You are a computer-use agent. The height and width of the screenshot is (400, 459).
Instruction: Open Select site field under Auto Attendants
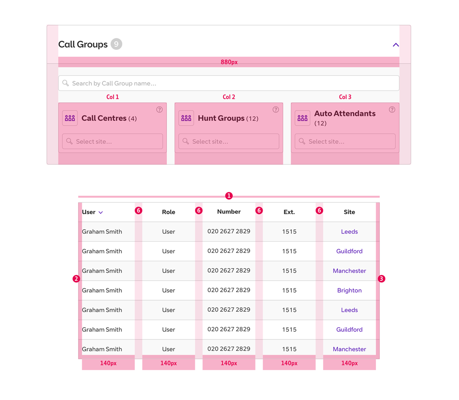point(345,141)
